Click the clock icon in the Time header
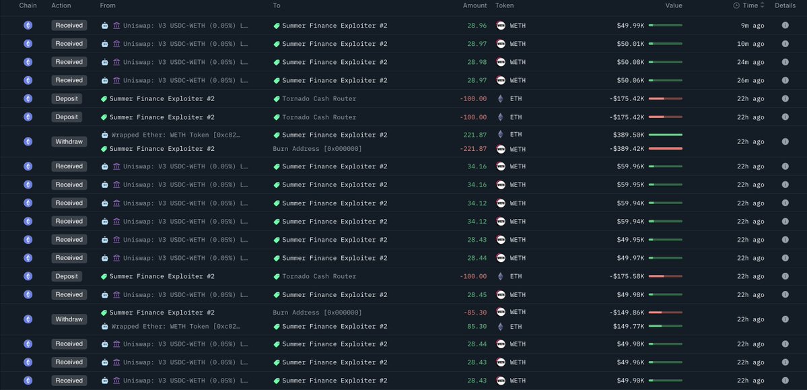Screen dimensions: 807x390 (x=736, y=5)
